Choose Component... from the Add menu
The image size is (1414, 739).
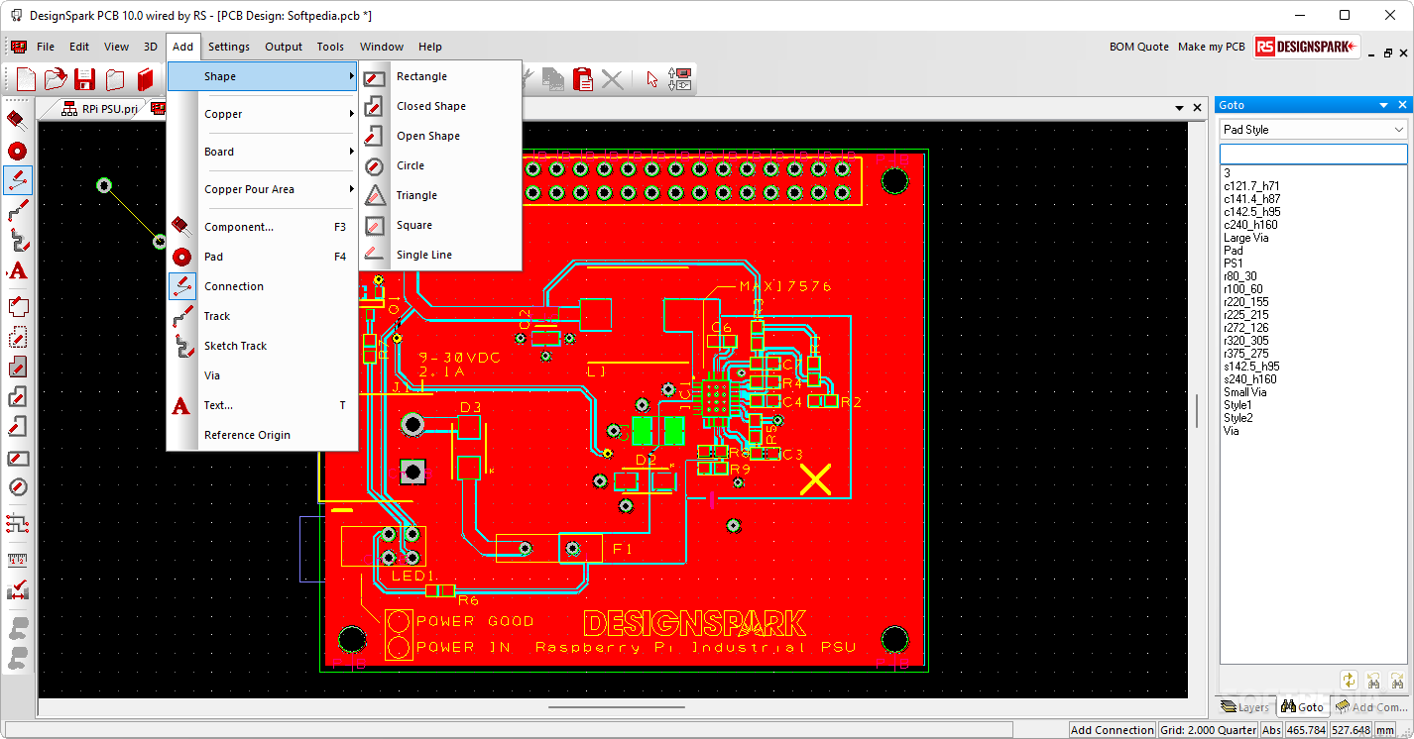click(x=262, y=227)
